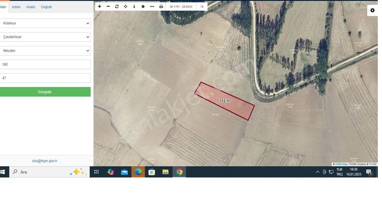The width and height of the screenshot is (382, 215).
Task: Expand the Meydan neighborhood dropdown
Action: click(x=45, y=51)
